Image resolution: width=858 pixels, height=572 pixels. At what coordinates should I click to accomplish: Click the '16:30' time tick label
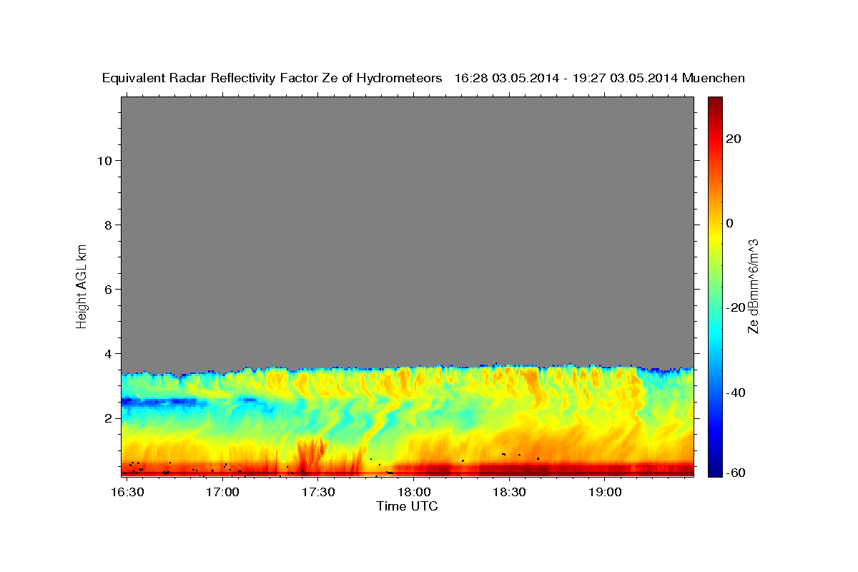coord(127,493)
